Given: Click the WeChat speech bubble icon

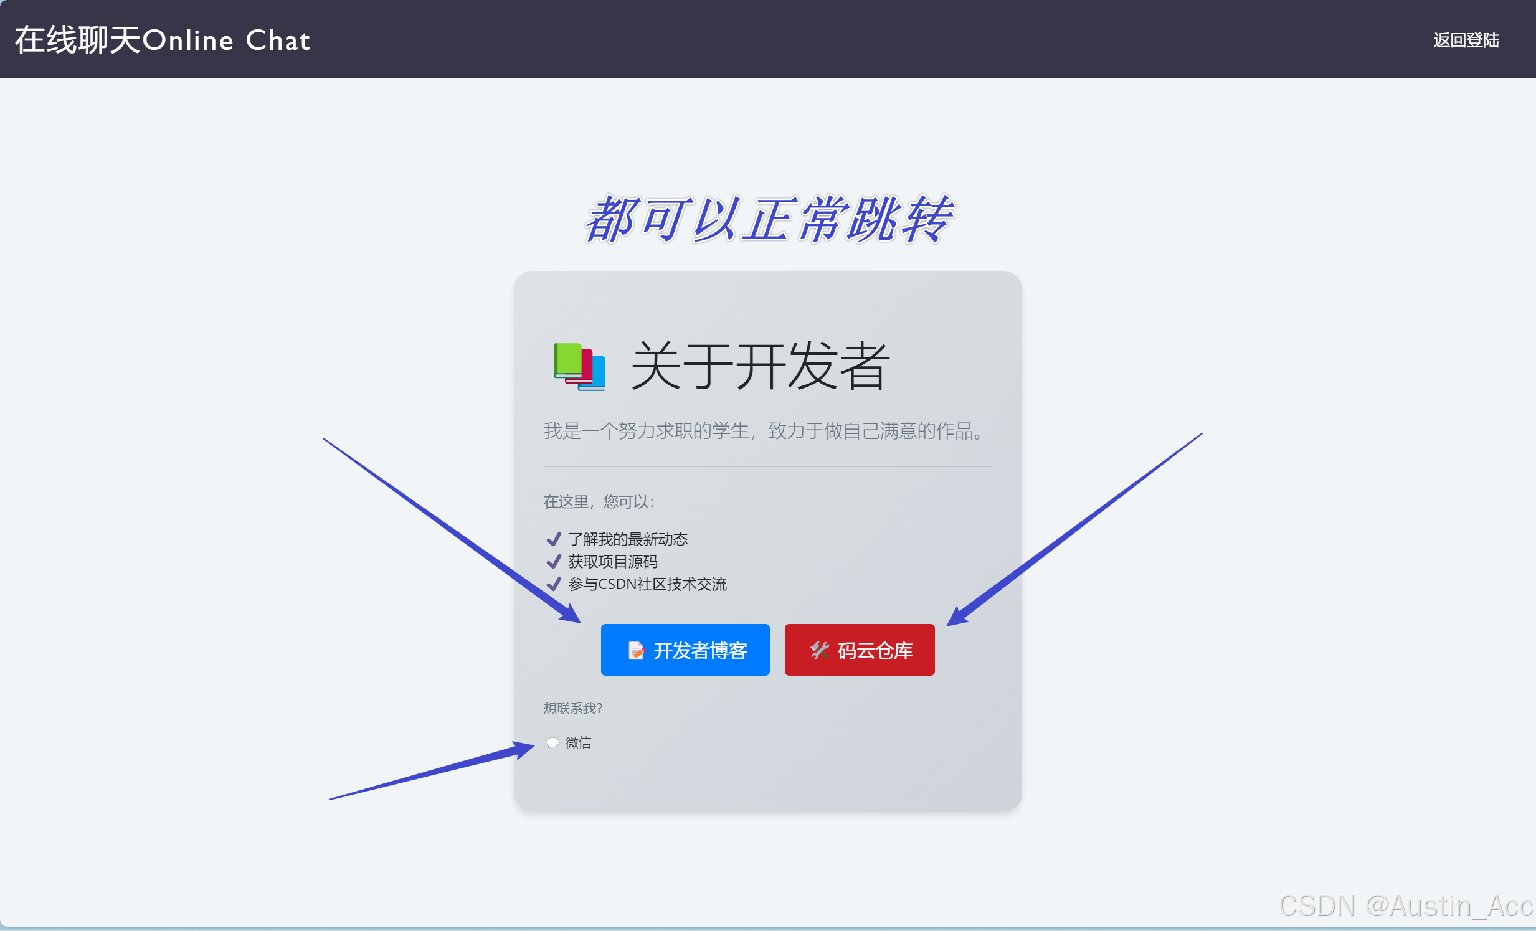Looking at the screenshot, I should [x=552, y=742].
